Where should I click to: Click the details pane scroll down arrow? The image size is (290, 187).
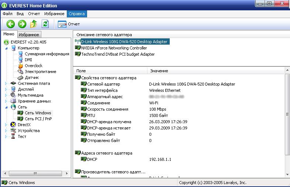click(287, 174)
